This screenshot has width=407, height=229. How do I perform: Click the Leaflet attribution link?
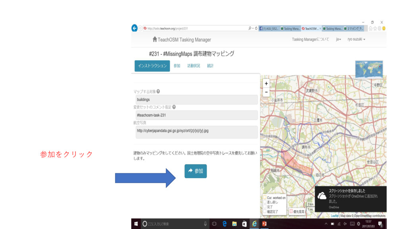335,216
